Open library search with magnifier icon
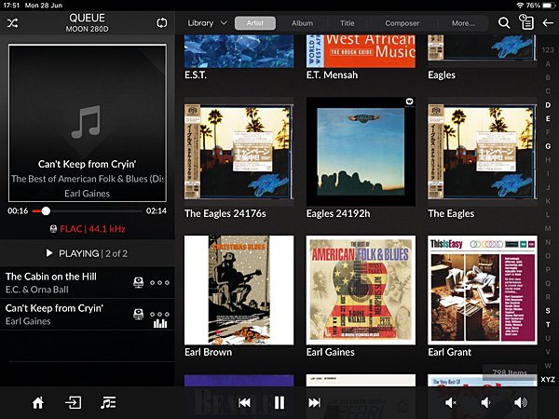559x419 pixels. coord(504,23)
